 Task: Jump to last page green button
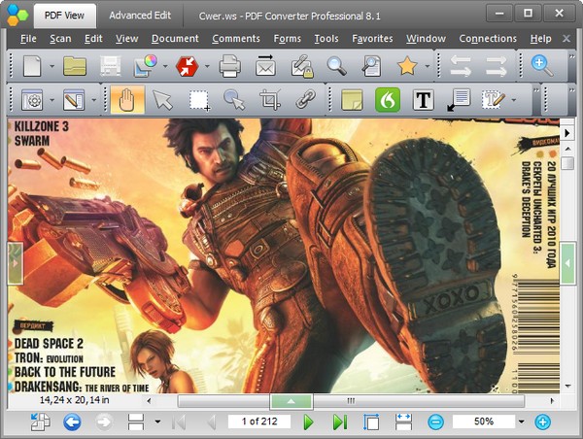pyautogui.click(x=340, y=422)
